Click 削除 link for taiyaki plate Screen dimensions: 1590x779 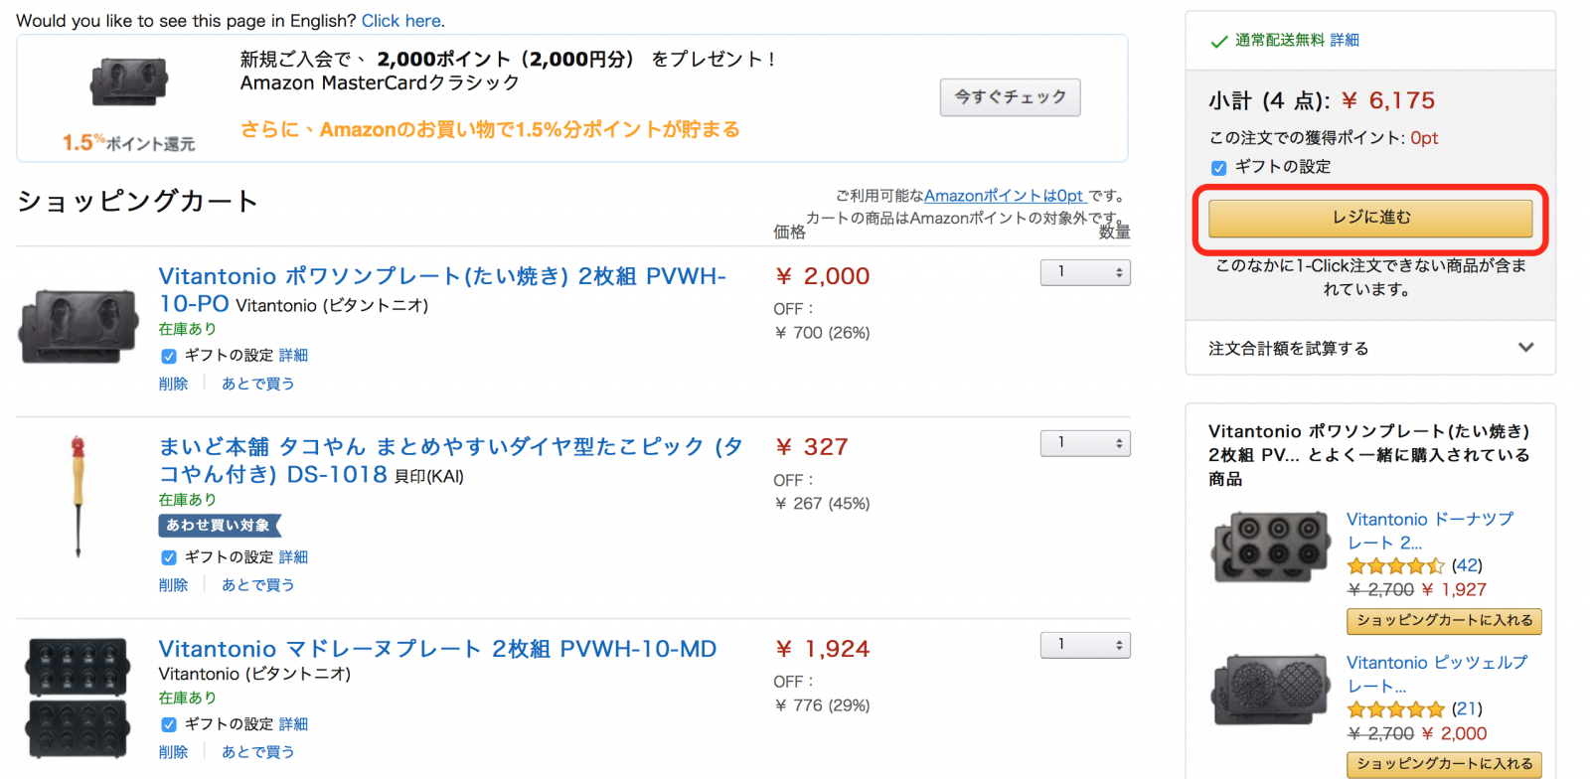pyautogui.click(x=173, y=384)
